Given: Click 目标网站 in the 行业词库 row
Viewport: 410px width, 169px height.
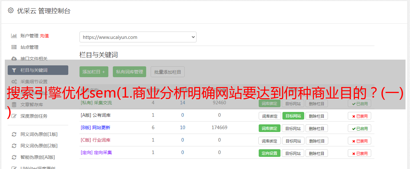Looking at the screenshot, I should click(293, 141).
